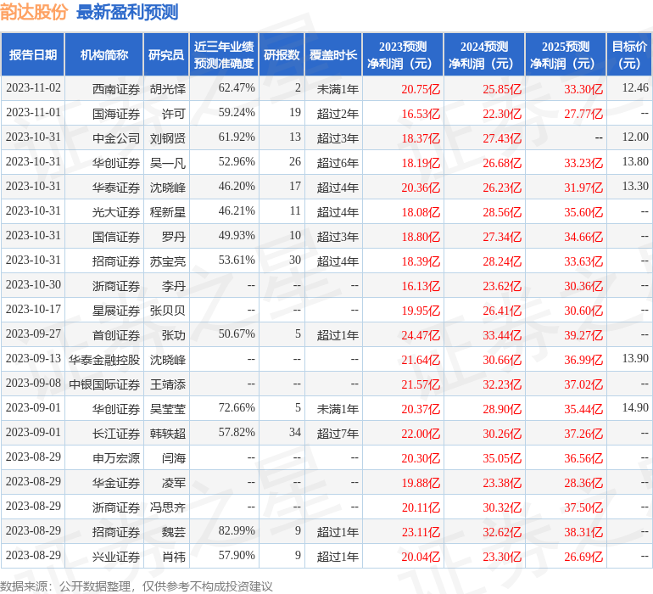Click coverage duration 超过6年
The height and width of the screenshot is (594, 653).
(338, 163)
